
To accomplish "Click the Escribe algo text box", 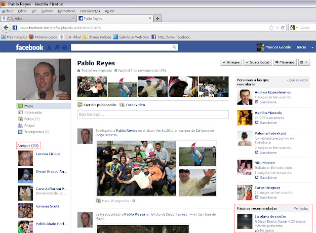I will pyautogui.click(x=153, y=115).
